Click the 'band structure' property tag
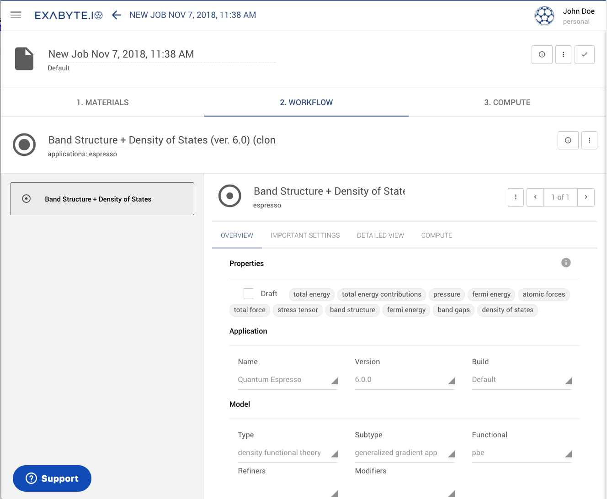Image resolution: width=607 pixels, height=499 pixels. pos(352,310)
